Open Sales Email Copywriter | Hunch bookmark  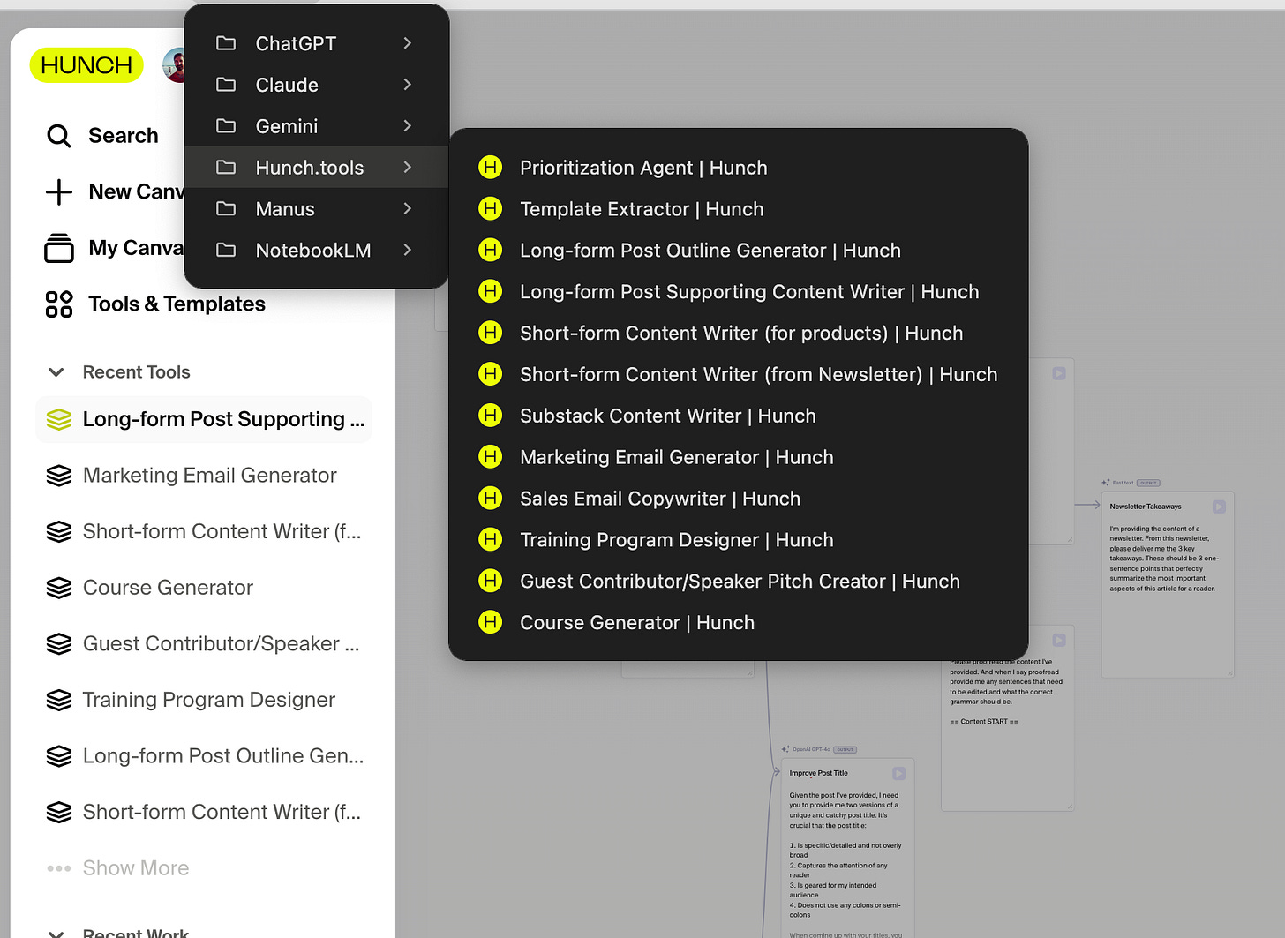pyautogui.click(x=739, y=499)
